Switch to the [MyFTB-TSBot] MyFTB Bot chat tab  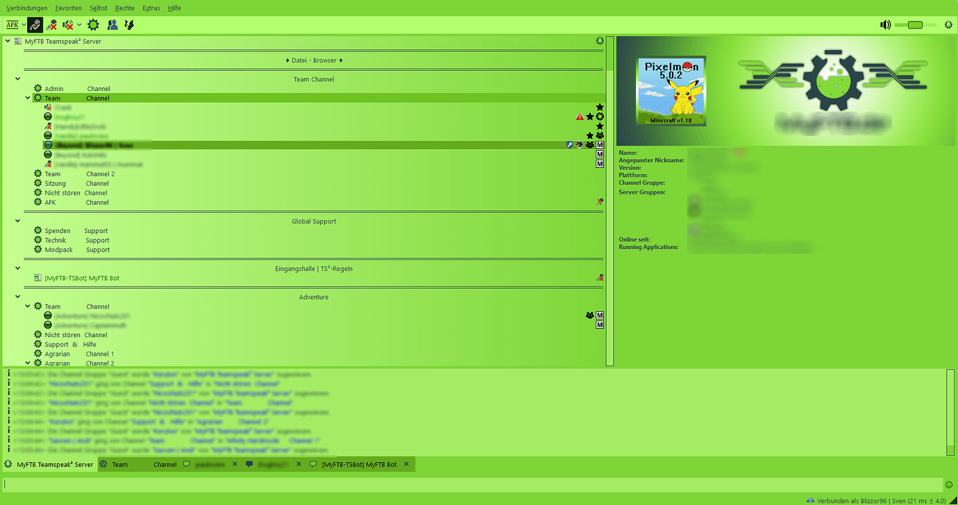(361, 464)
